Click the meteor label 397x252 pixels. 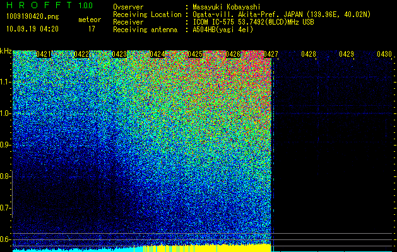(90, 20)
